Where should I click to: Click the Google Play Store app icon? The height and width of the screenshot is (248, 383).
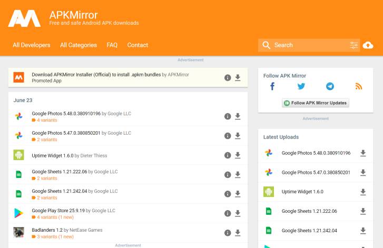coord(18,213)
